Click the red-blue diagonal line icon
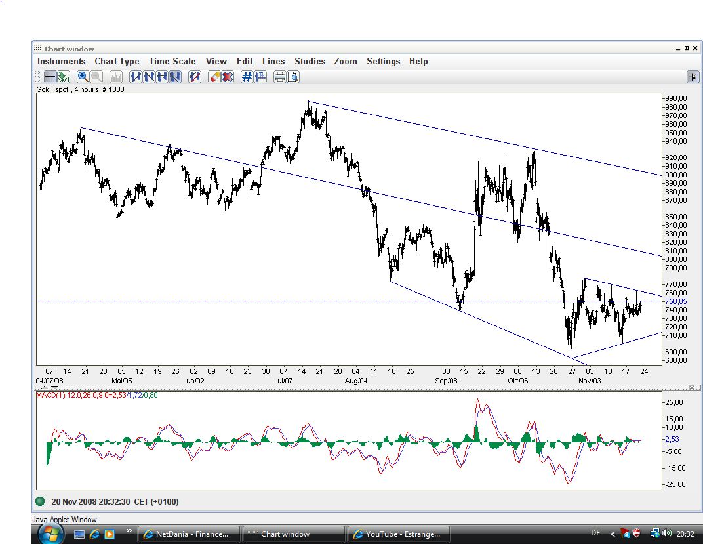Screen dimensions: 703x544 (x=195, y=77)
